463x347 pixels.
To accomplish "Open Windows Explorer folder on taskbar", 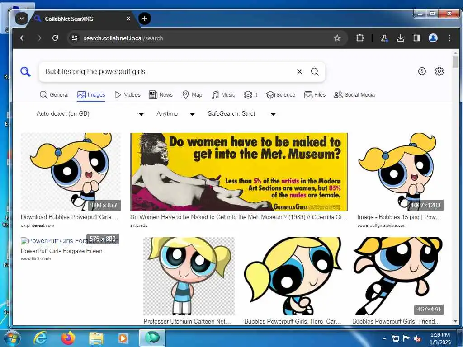I will point(96,338).
